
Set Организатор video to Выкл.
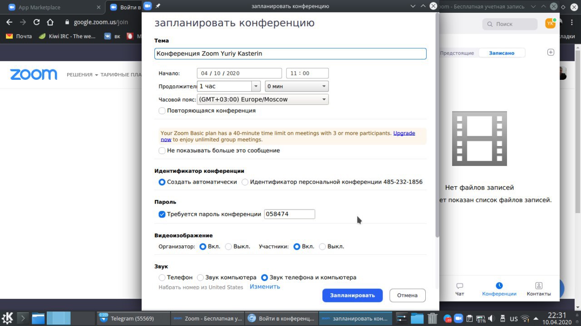229,247
